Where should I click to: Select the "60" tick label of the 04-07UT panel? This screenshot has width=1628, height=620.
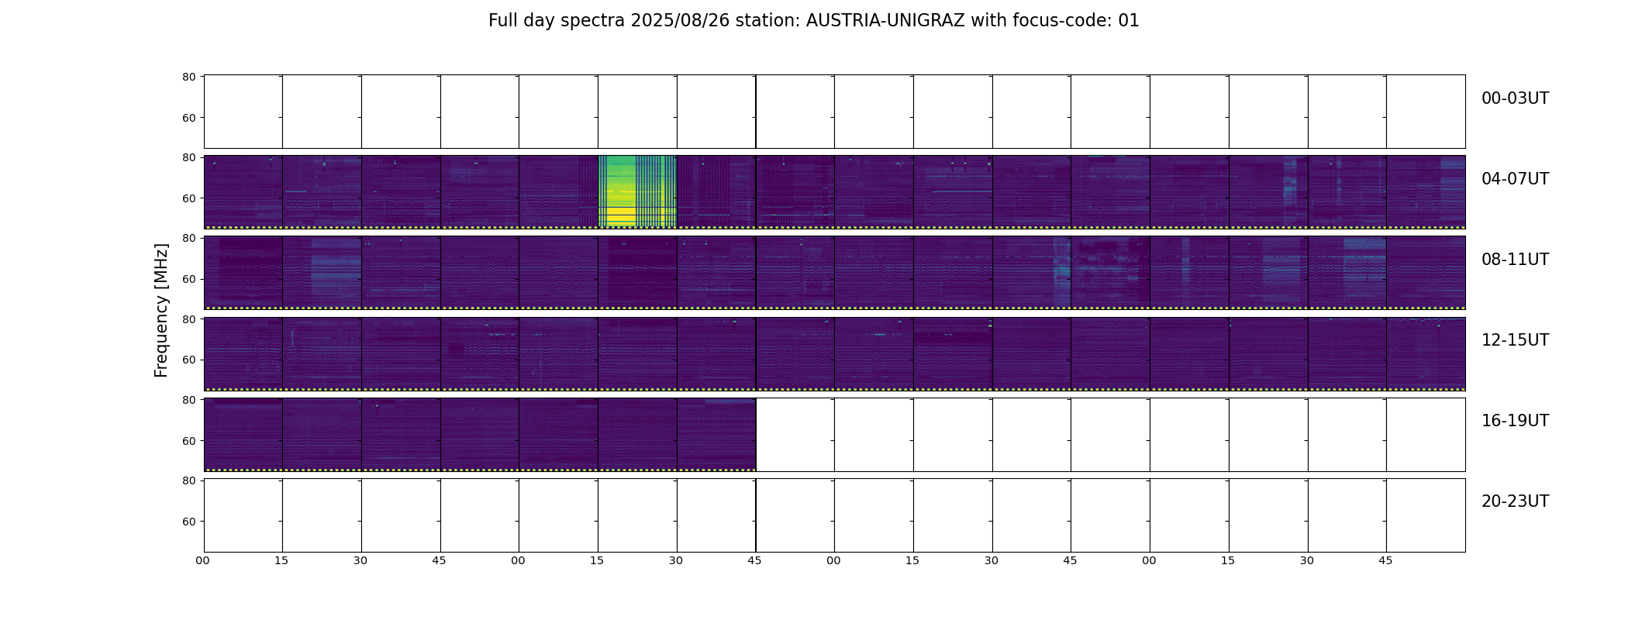(188, 198)
